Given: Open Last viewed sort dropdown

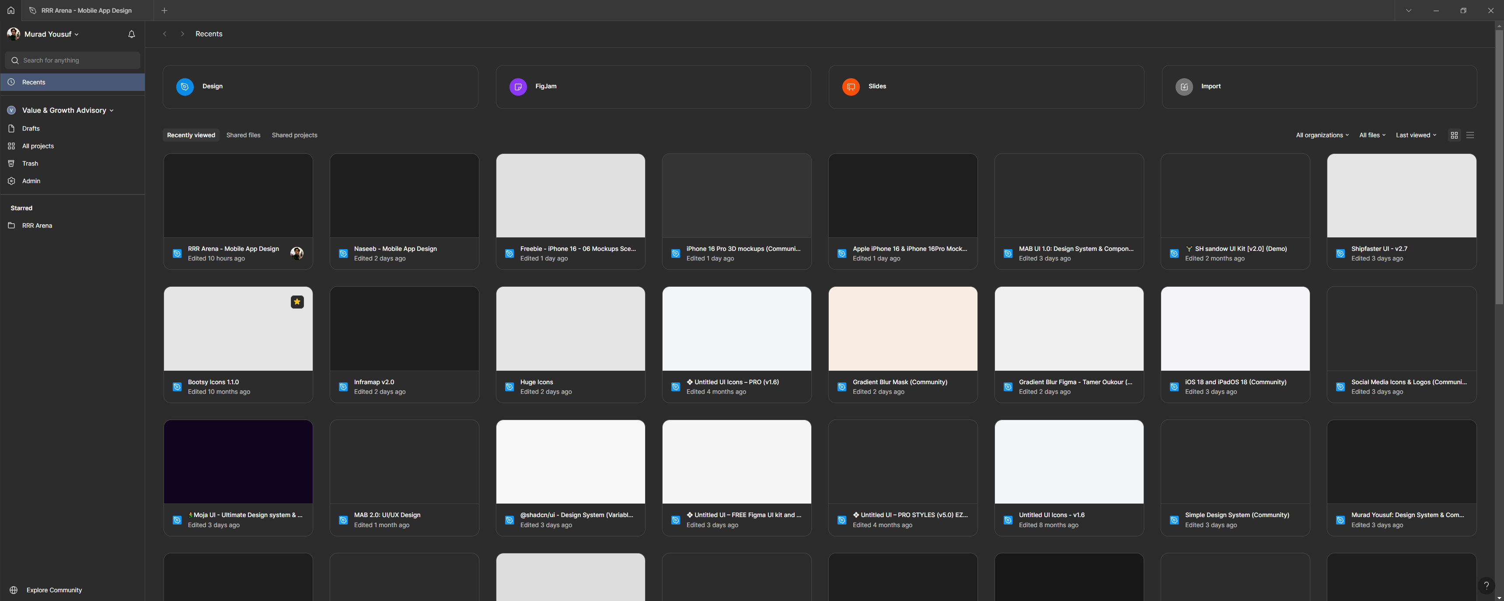Looking at the screenshot, I should 1416,135.
